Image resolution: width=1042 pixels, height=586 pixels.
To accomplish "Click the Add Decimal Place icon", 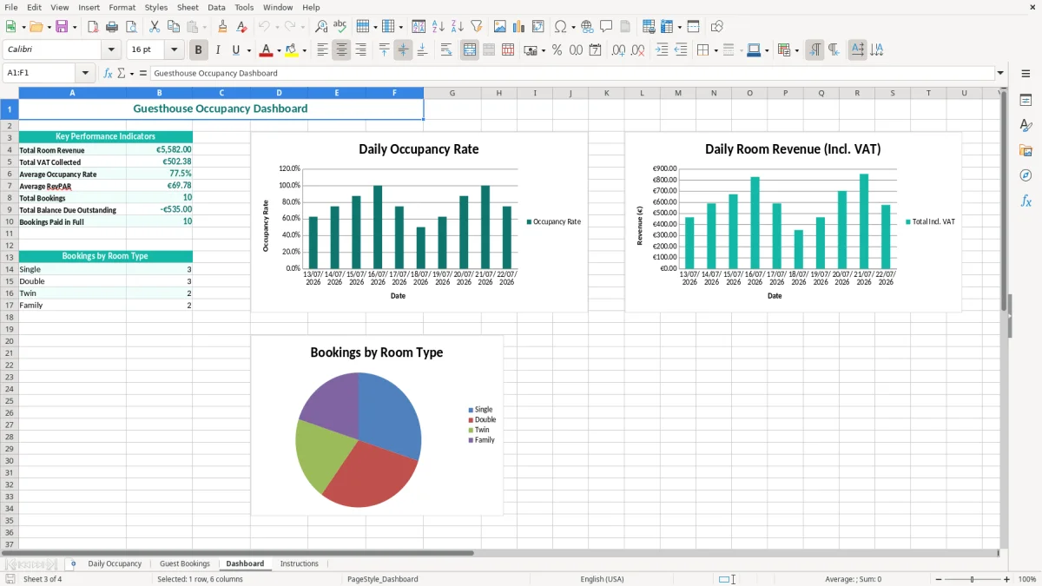I will click(x=618, y=50).
